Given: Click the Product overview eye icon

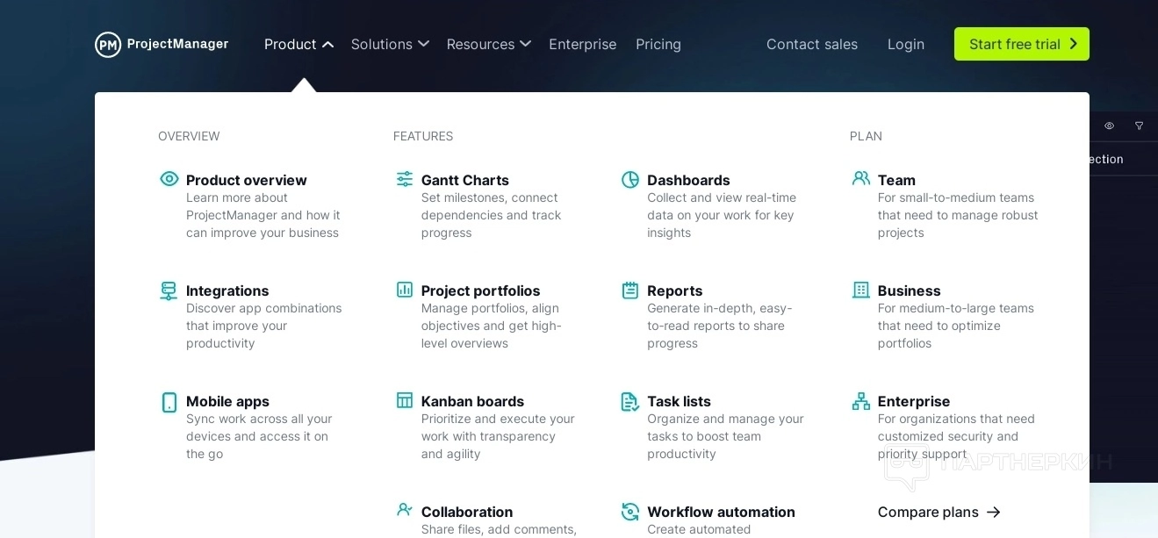Looking at the screenshot, I should (169, 179).
